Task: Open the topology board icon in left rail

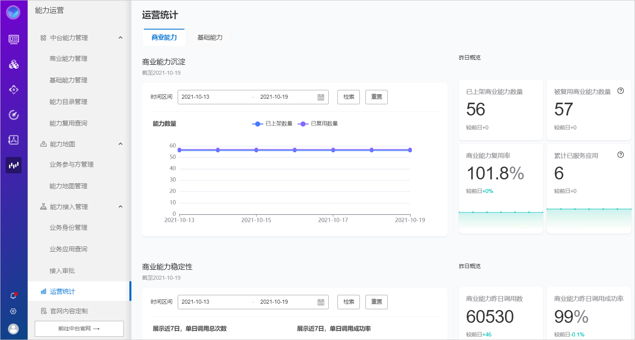Action: click(x=14, y=140)
